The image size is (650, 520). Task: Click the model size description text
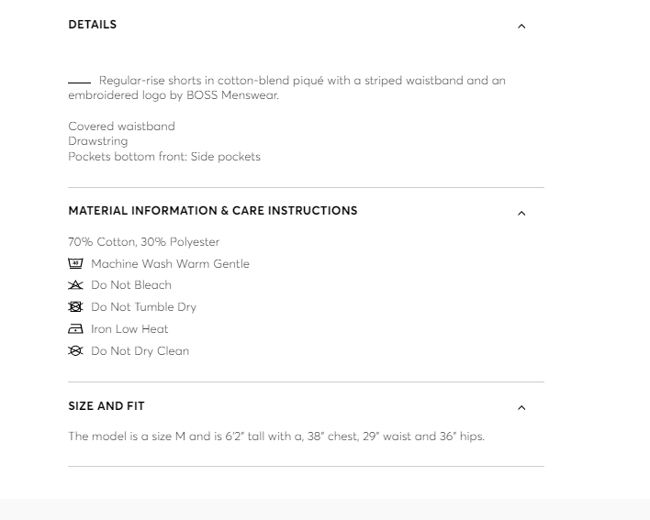coord(276,437)
